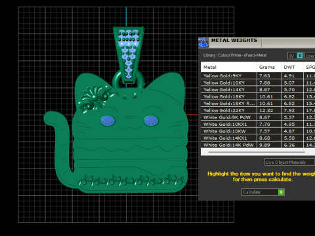Select the Yellow Gold:9KY row
This screenshot has width=315, height=236.
click(x=258, y=76)
